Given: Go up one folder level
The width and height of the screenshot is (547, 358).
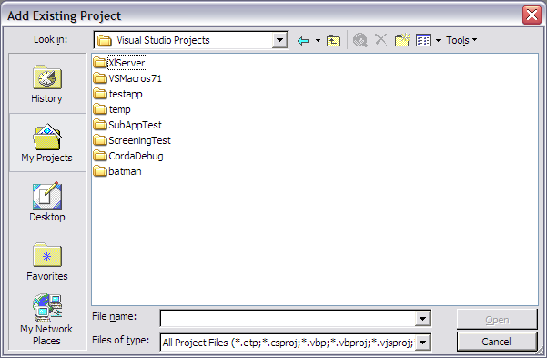Looking at the screenshot, I should 333,40.
